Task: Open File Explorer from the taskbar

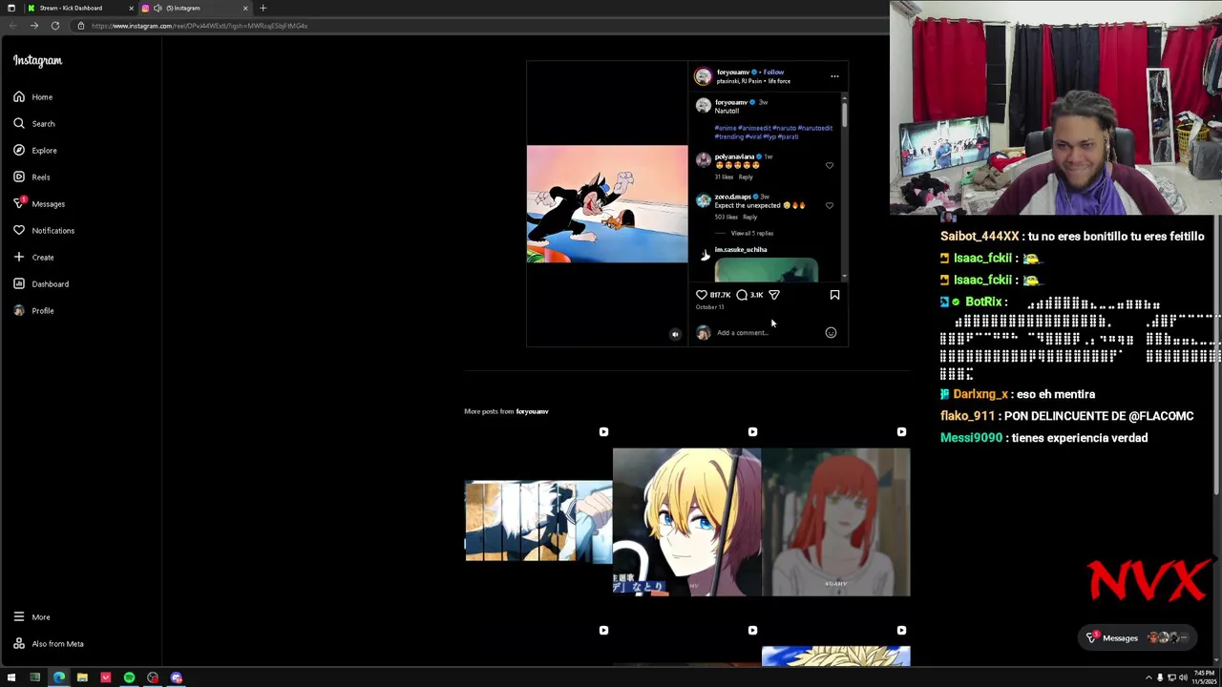Action: tap(82, 677)
